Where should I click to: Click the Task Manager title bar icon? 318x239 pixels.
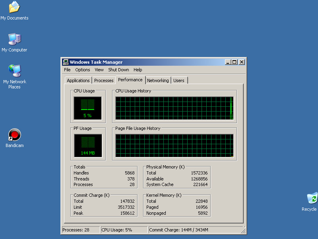coord(66,62)
